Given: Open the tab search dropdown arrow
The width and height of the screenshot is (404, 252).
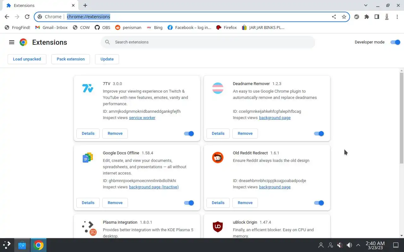Looking at the screenshot, I should click(x=366, y=5).
